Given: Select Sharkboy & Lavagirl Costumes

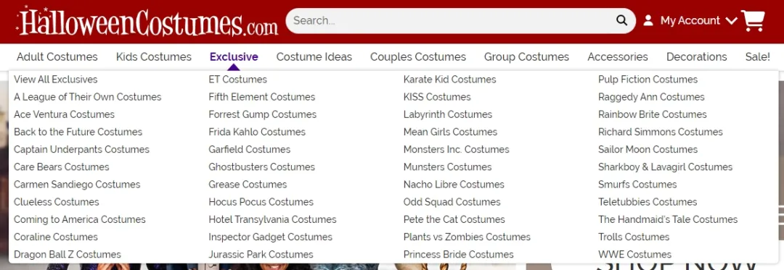Looking at the screenshot, I should [665, 166].
